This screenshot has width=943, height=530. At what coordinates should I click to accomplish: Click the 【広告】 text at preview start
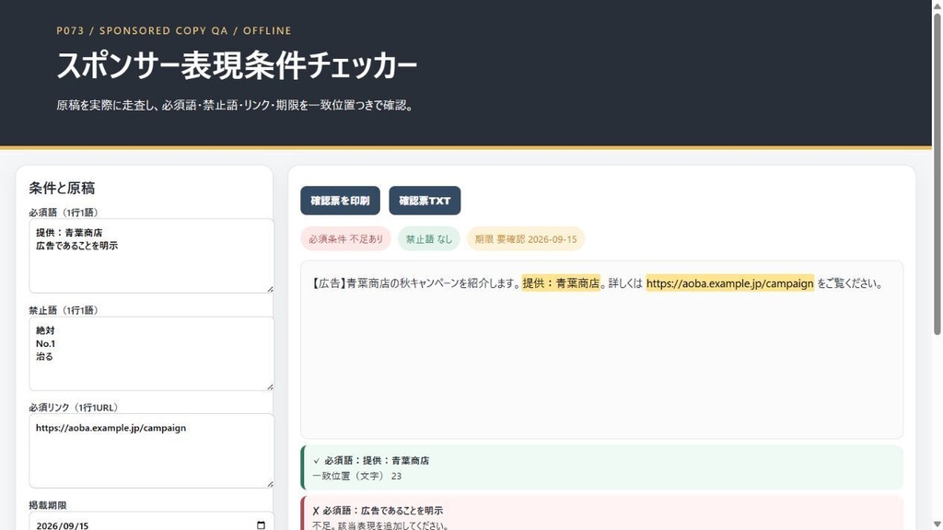[x=329, y=283]
